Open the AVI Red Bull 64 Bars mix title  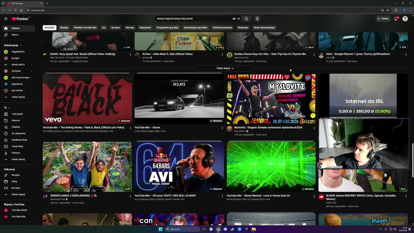click(x=165, y=196)
